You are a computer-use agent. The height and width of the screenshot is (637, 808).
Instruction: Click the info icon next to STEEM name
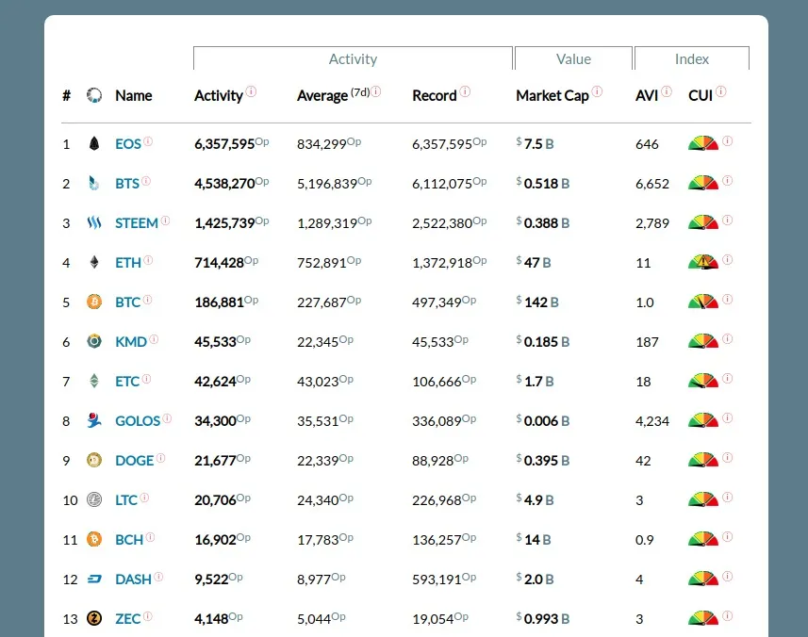click(x=165, y=220)
